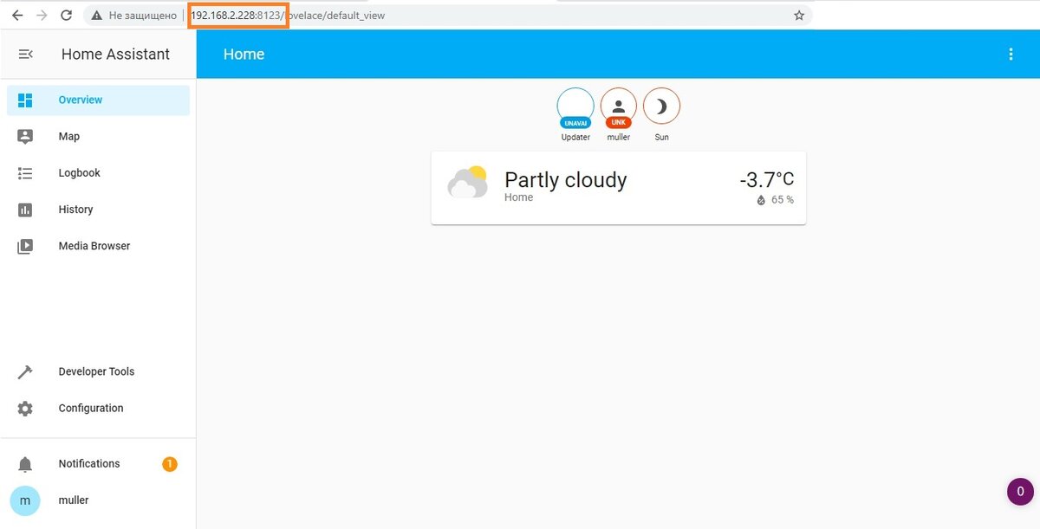Open the Configuration gear icon
The width and height of the screenshot is (1040, 529).
tap(25, 409)
